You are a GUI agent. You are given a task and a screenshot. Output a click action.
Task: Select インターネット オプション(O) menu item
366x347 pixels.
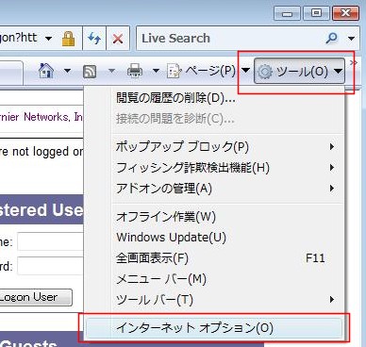click(x=214, y=328)
